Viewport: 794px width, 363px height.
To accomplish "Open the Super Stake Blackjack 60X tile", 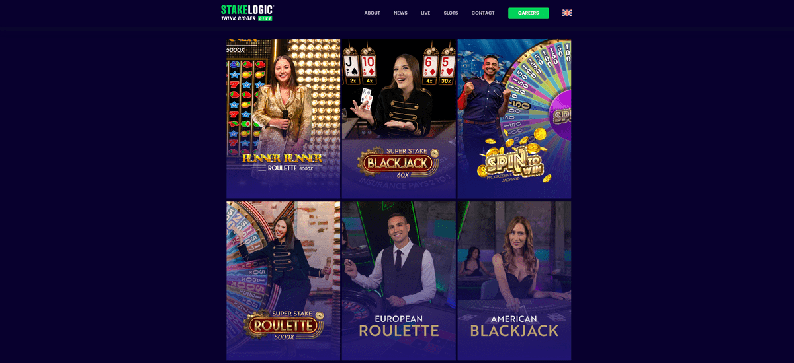I will tap(399, 119).
